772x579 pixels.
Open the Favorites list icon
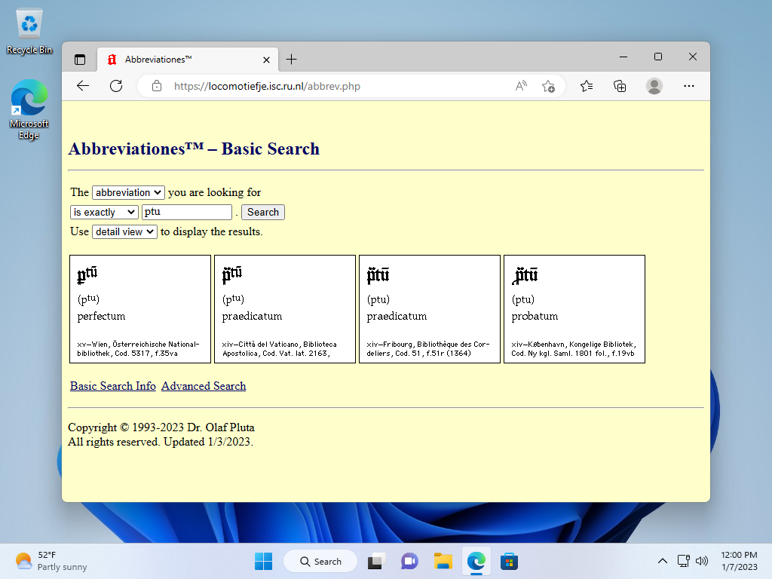tap(586, 86)
